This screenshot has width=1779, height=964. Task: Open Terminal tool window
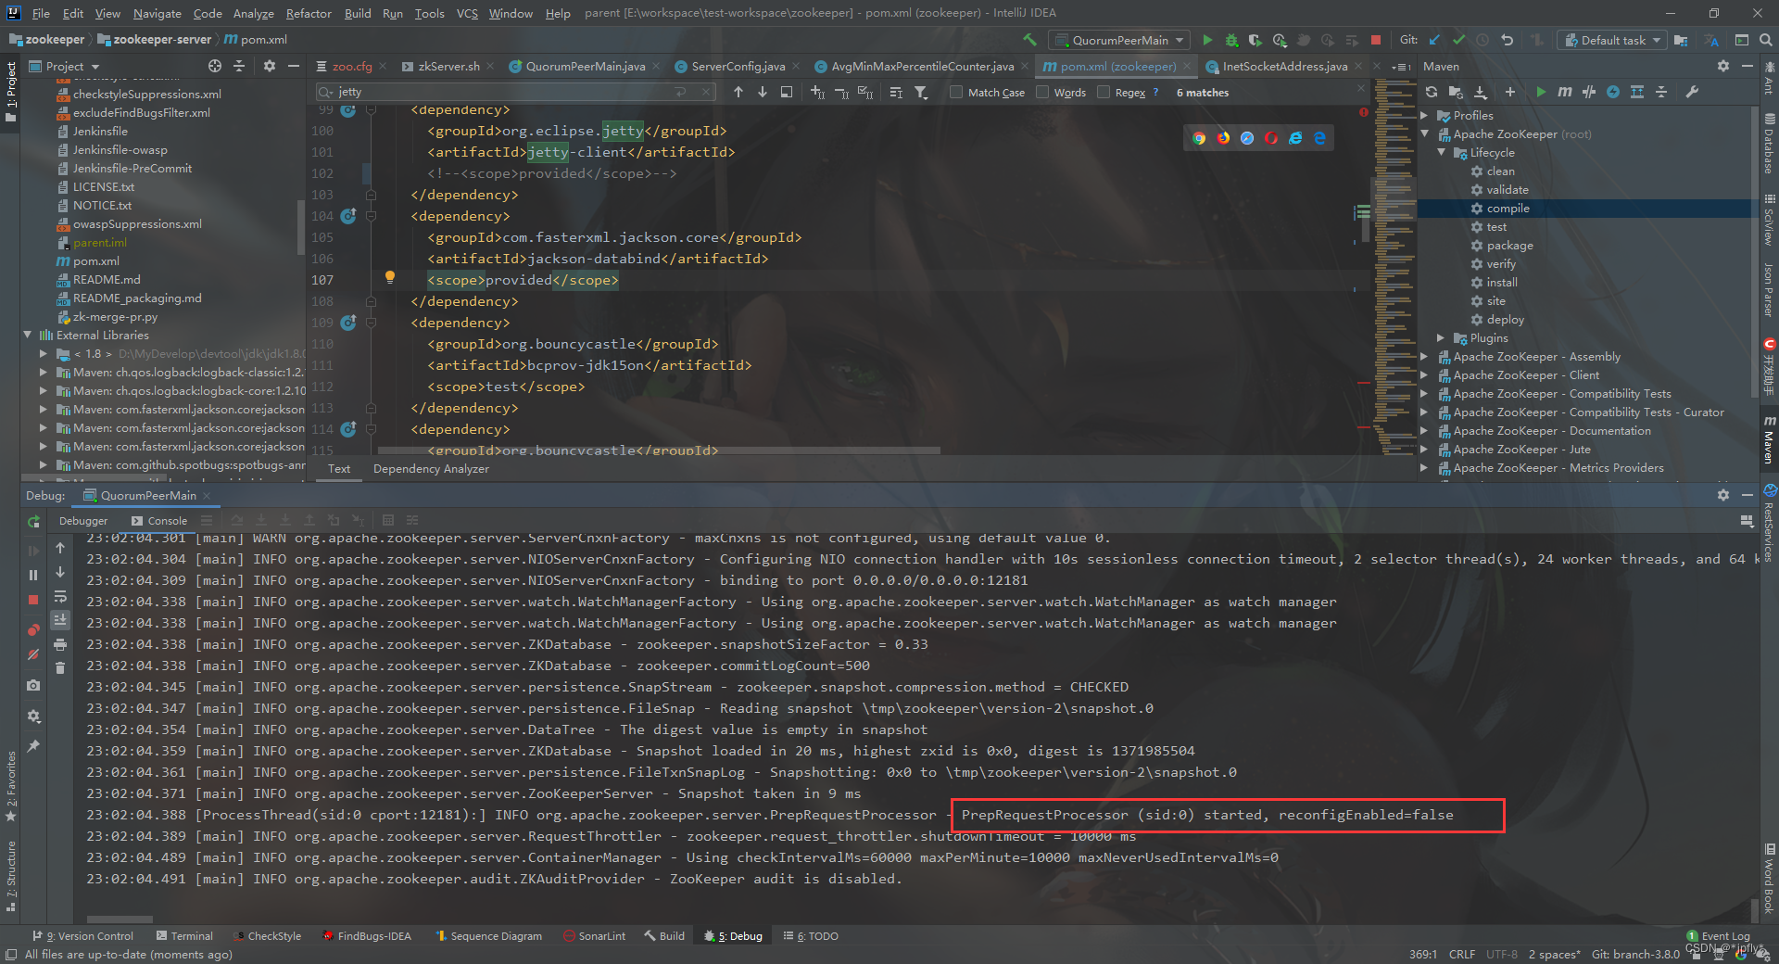(184, 936)
